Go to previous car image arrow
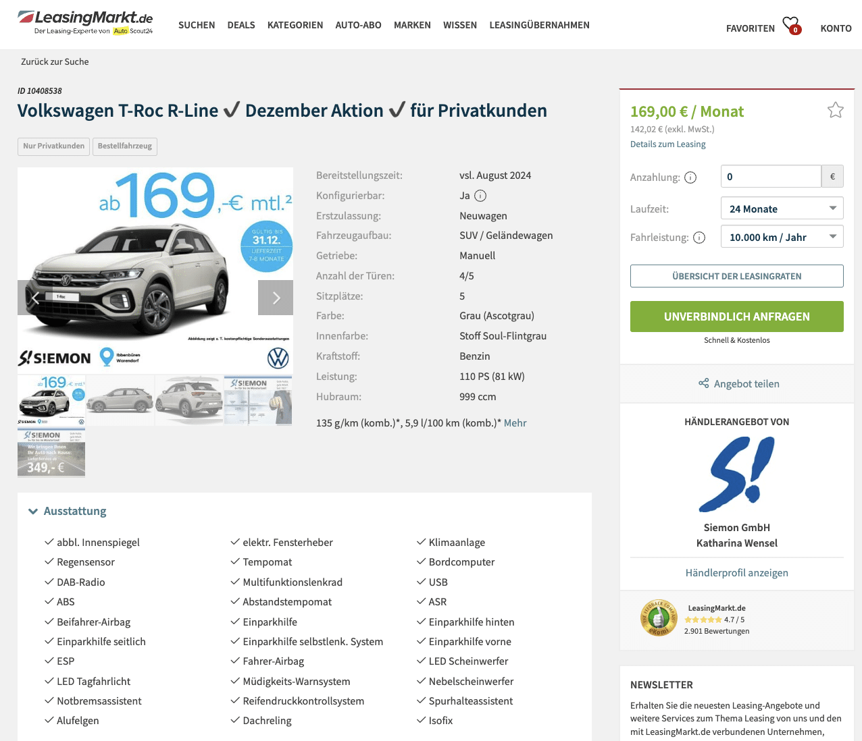Viewport: 862px width, 741px height. 35,298
